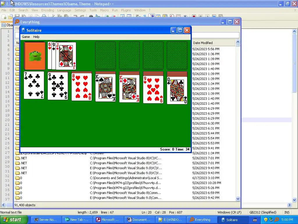Pick the 9 of clubs card

coord(58,86)
